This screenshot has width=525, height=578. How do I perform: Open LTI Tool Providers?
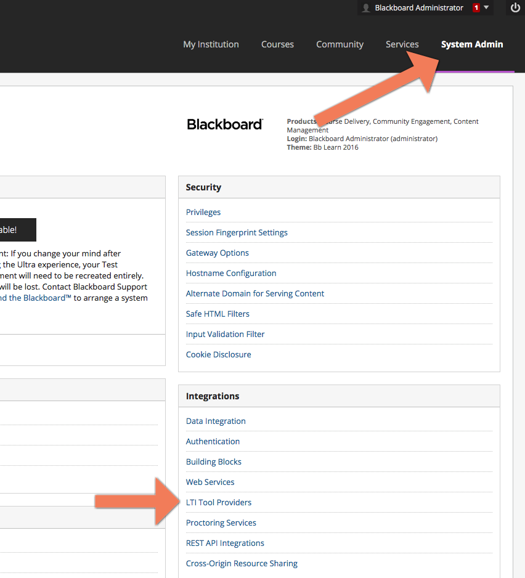coord(219,502)
